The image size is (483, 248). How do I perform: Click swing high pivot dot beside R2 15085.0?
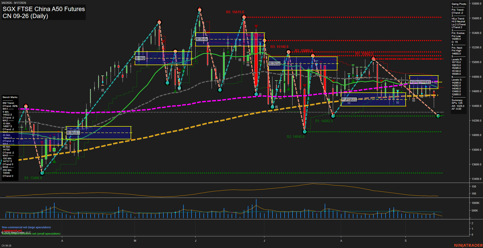pyautogui.click(x=313, y=55)
